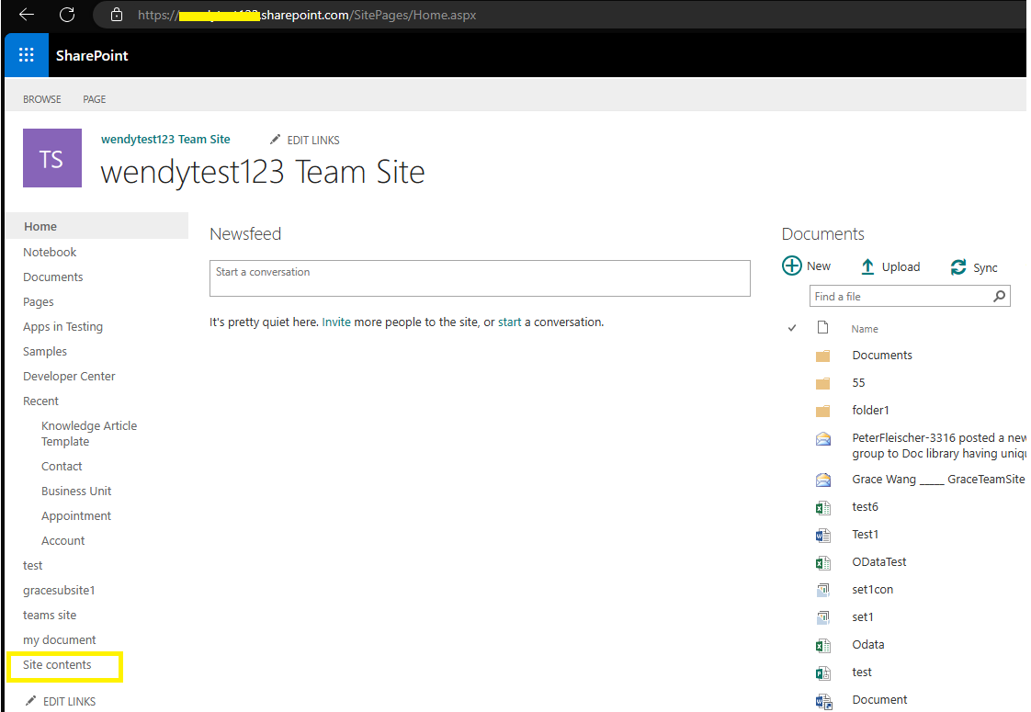Click the Excel icon beside Odata
The image size is (1031, 712).
(823, 646)
